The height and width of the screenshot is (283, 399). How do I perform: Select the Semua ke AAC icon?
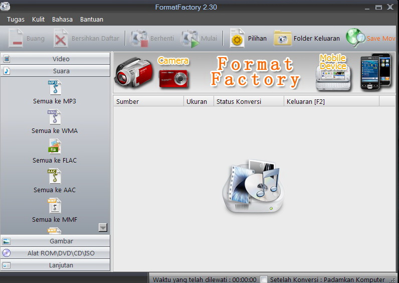[x=55, y=176]
